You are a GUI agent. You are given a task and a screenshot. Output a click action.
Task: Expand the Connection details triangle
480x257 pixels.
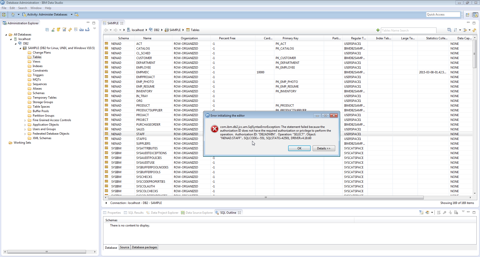point(106,203)
